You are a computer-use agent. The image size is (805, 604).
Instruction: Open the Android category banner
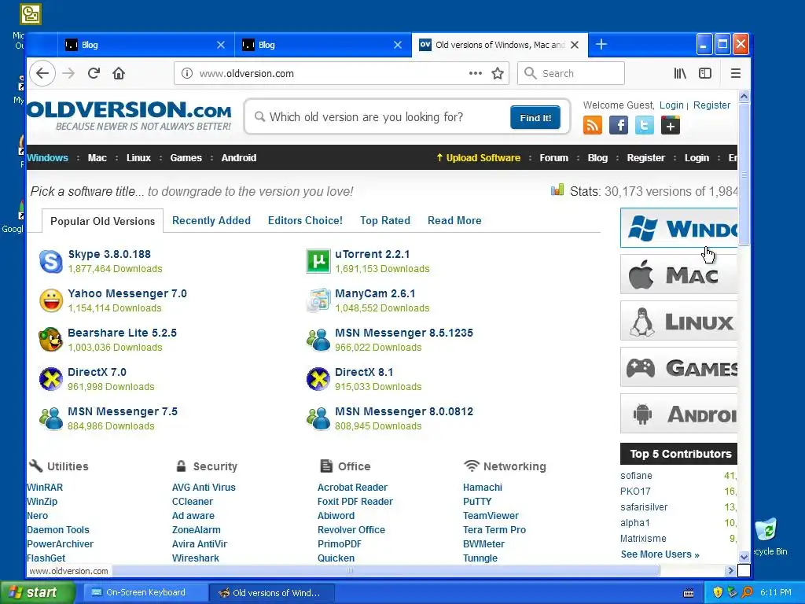[x=678, y=414]
